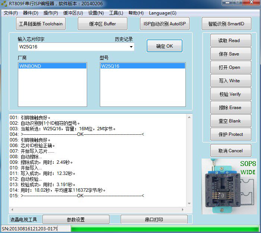This screenshot has width=261, height=233.
Task: Click the 擦除 Erase button
Action: click(x=230, y=108)
